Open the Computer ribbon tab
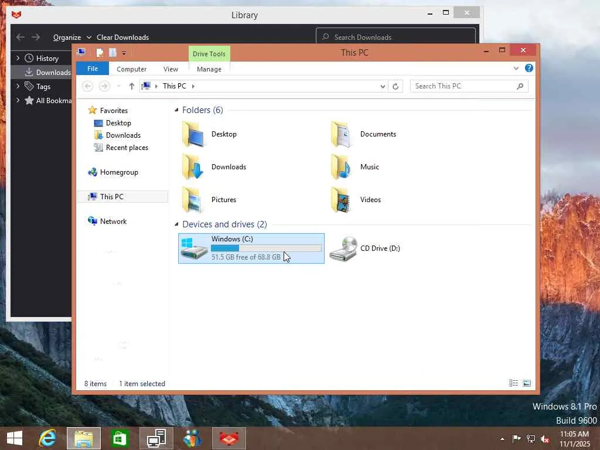Viewport: 600px width, 450px height. coord(132,69)
